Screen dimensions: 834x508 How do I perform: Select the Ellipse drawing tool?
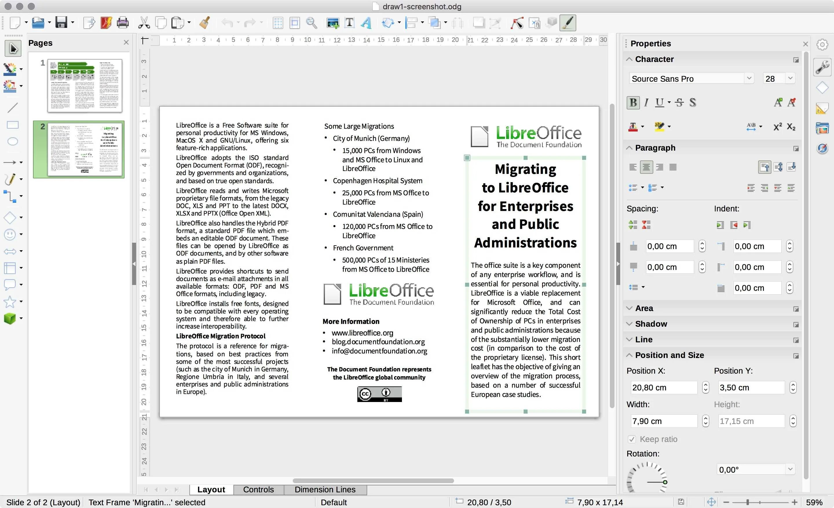pyautogui.click(x=12, y=141)
